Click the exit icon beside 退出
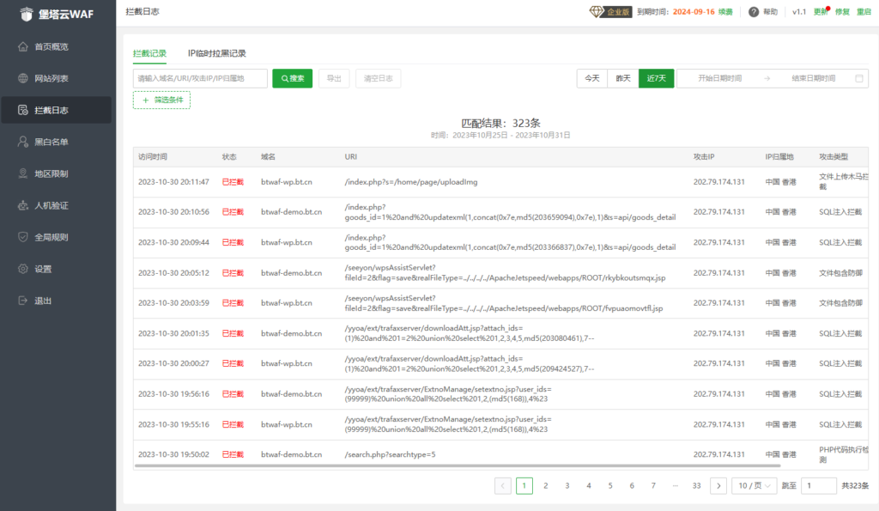This screenshot has width=879, height=511. pos(23,301)
